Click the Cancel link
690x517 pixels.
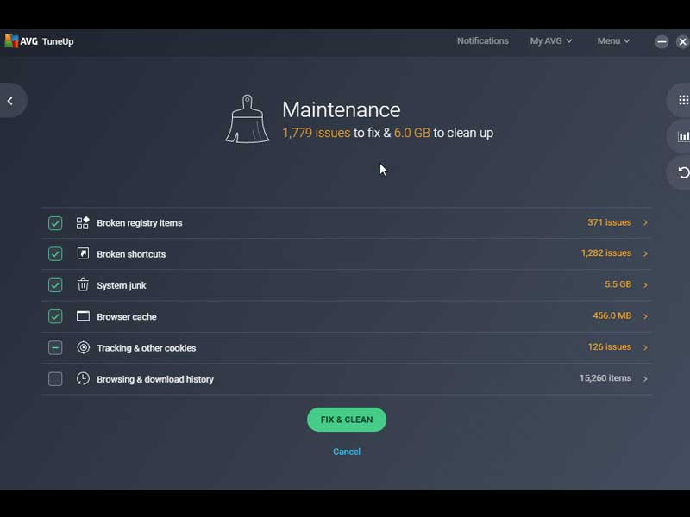click(347, 452)
